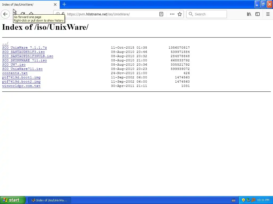Download ptf7619d.boot1.img
The height and width of the screenshot is (204, 273).
[x=21, y=77]
